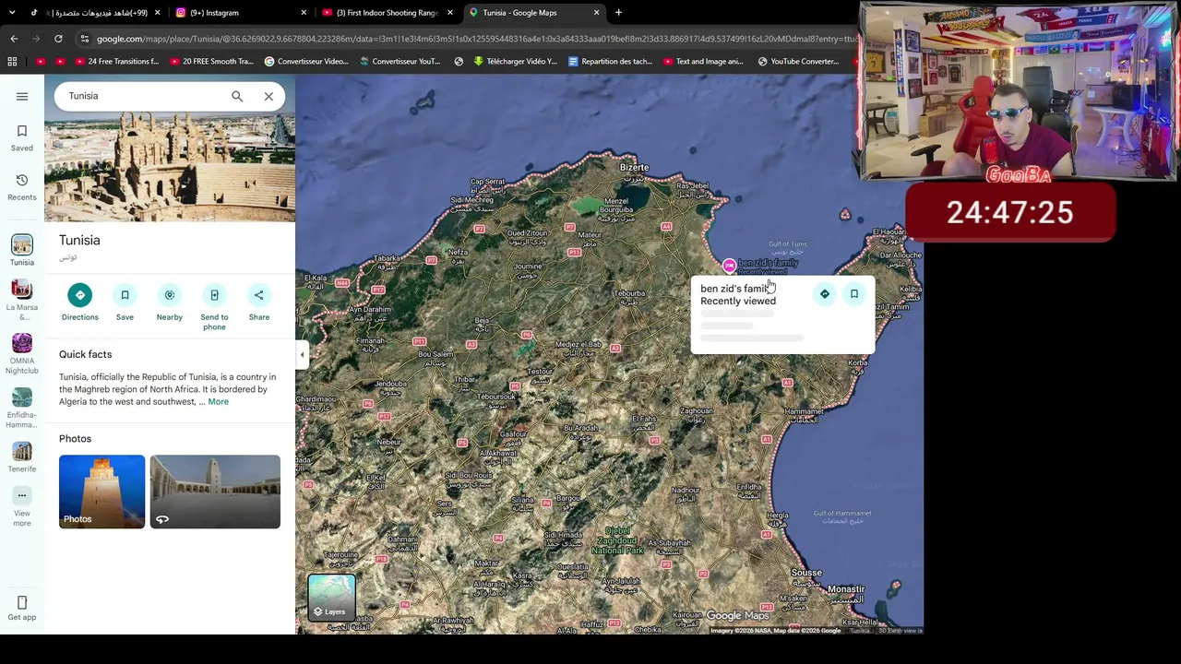Open the Google Maps hamburger menu

[x=22, y=96]
